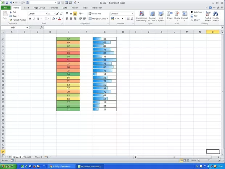Toggle Bold formatting
Viewport: 225px width, 169px height.
pyautogui.click(x=30, y=19)
